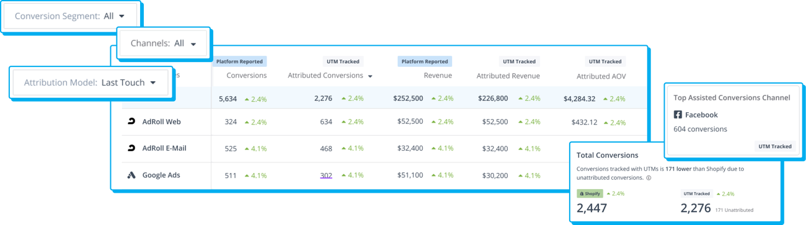Click total attributed revenue $226,800
This screenshot has width=806, height=225.
(494, 99)
